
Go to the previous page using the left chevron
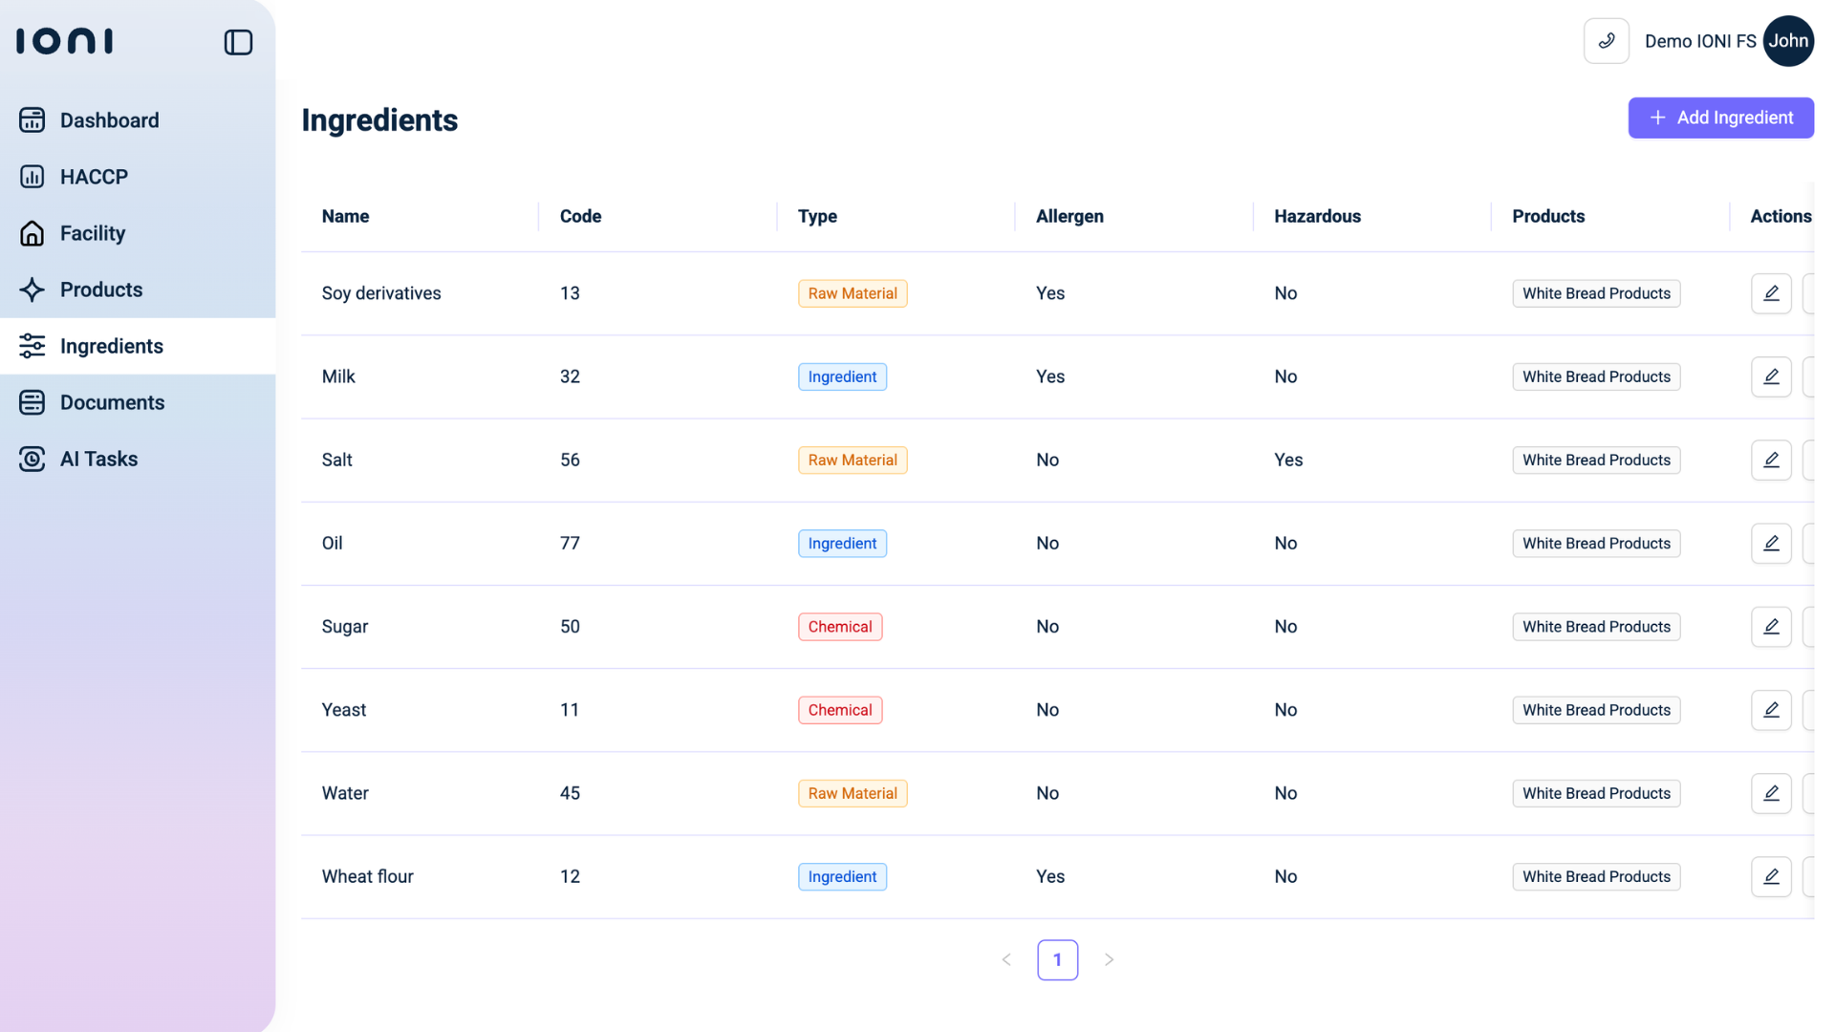pos(1006,959)
